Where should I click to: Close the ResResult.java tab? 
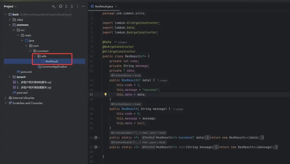(x=116, y=6)
